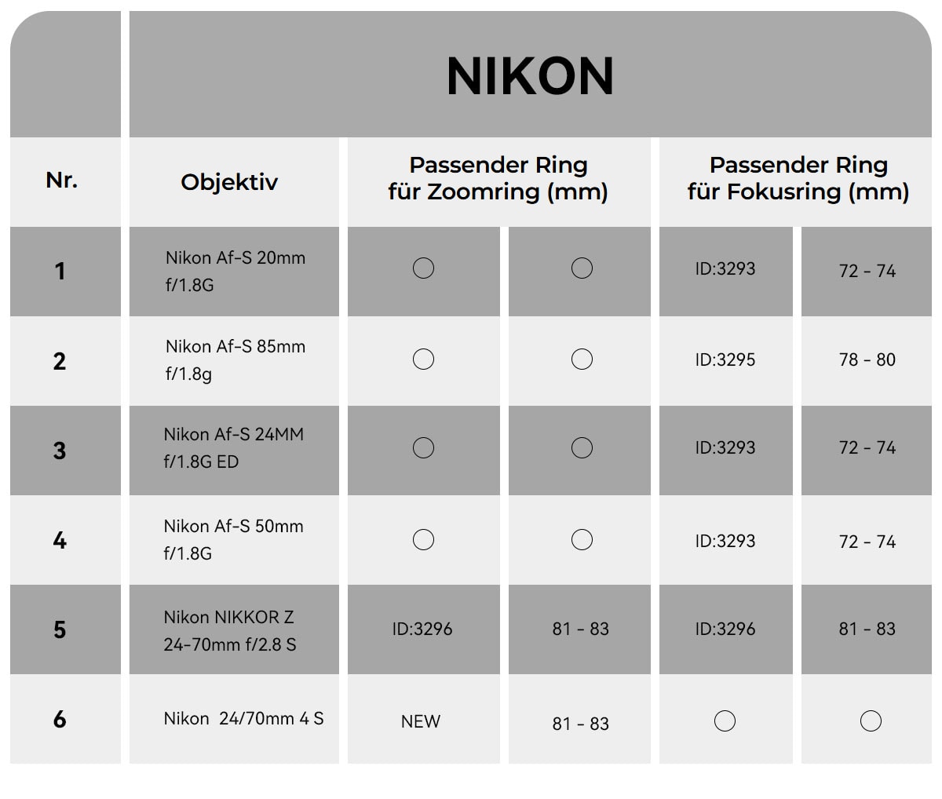Screen dimensions: 942x799
Task: Click the 72 - 74 value in row 1
Action: 867,271
